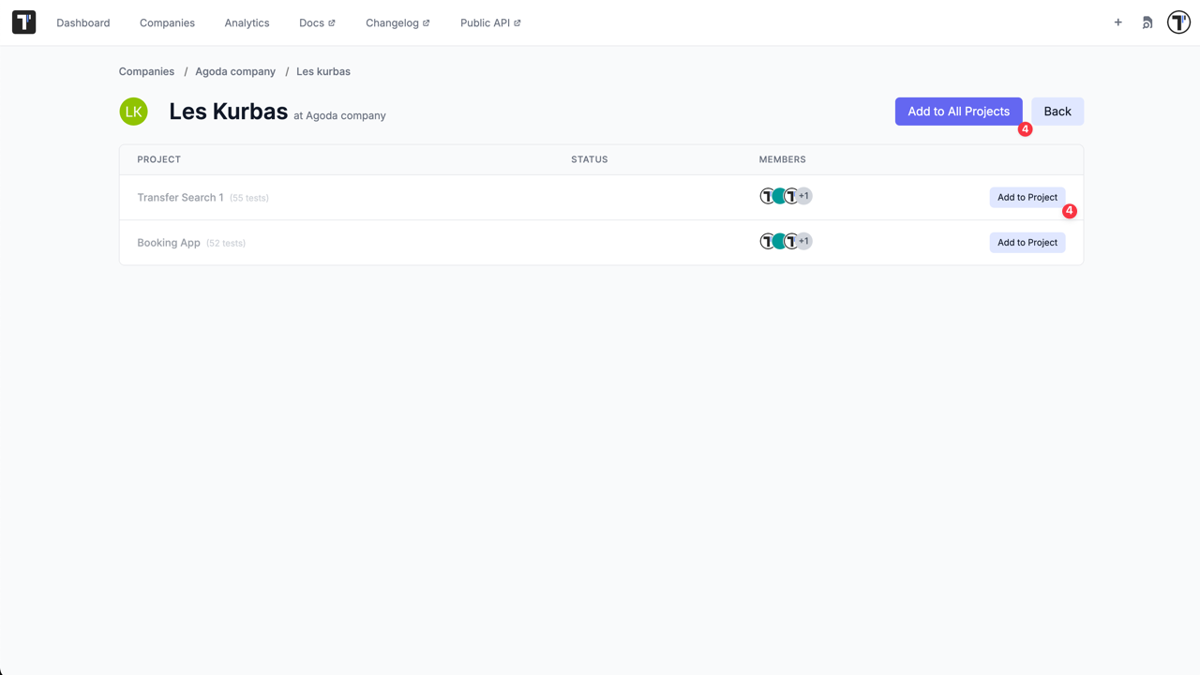Click Add to All Projects button

[958, 111]
